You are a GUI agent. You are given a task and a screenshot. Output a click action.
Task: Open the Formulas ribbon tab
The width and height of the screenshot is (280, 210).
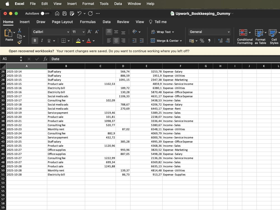(88, 22)
